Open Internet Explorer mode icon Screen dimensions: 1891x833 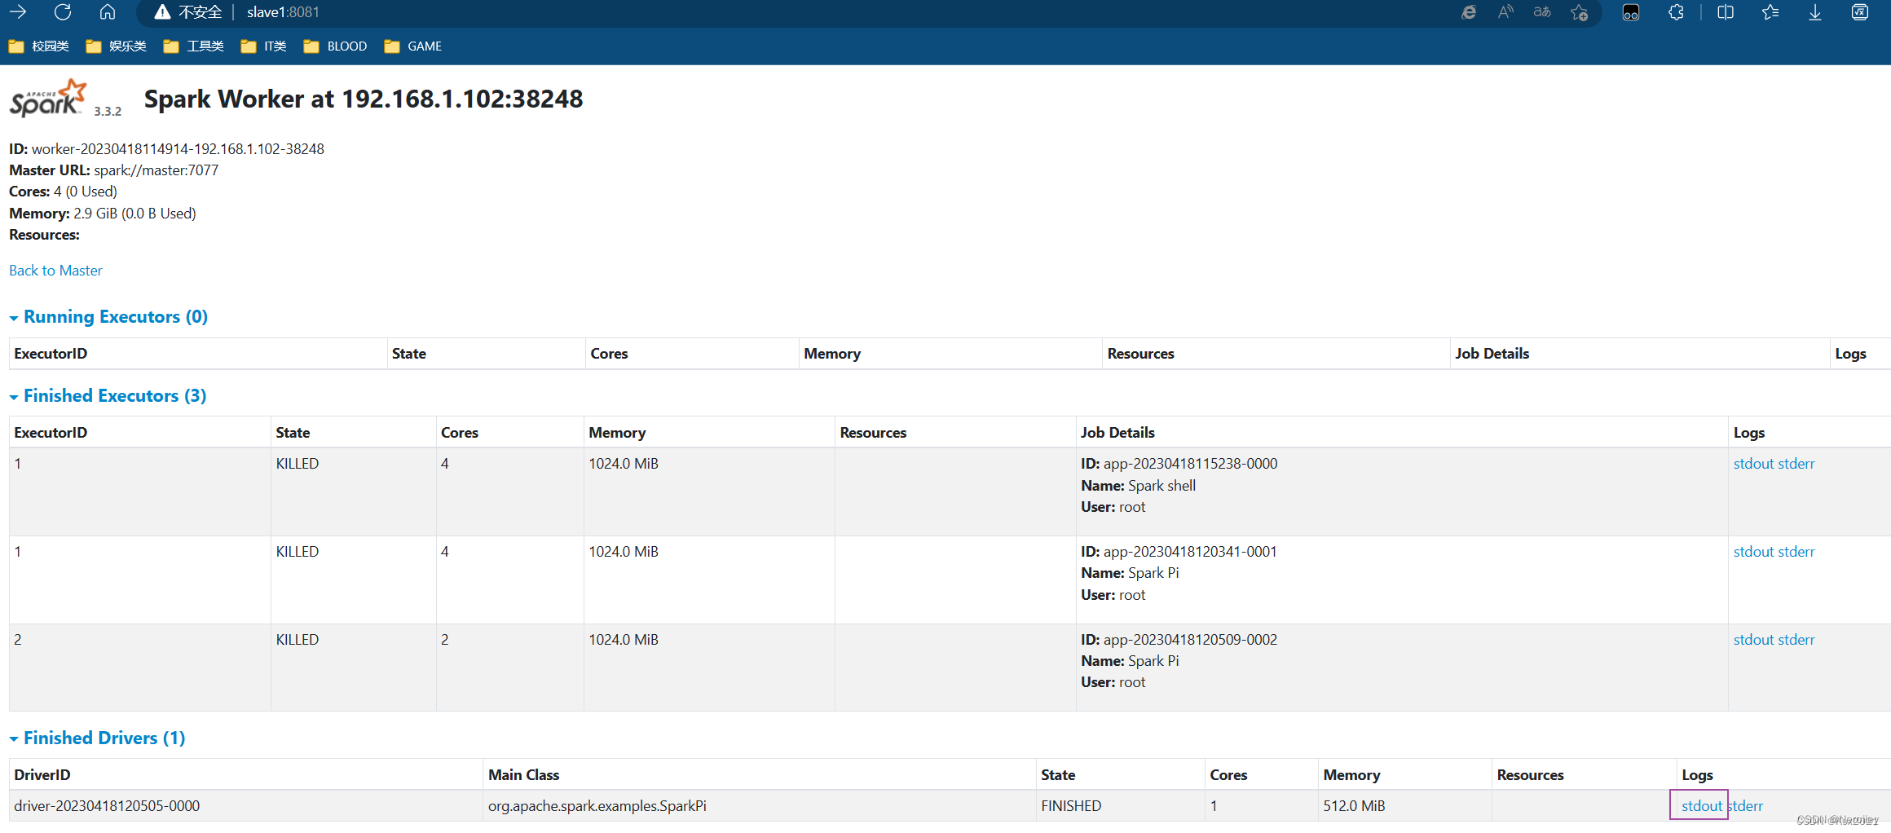[1469, 12]
